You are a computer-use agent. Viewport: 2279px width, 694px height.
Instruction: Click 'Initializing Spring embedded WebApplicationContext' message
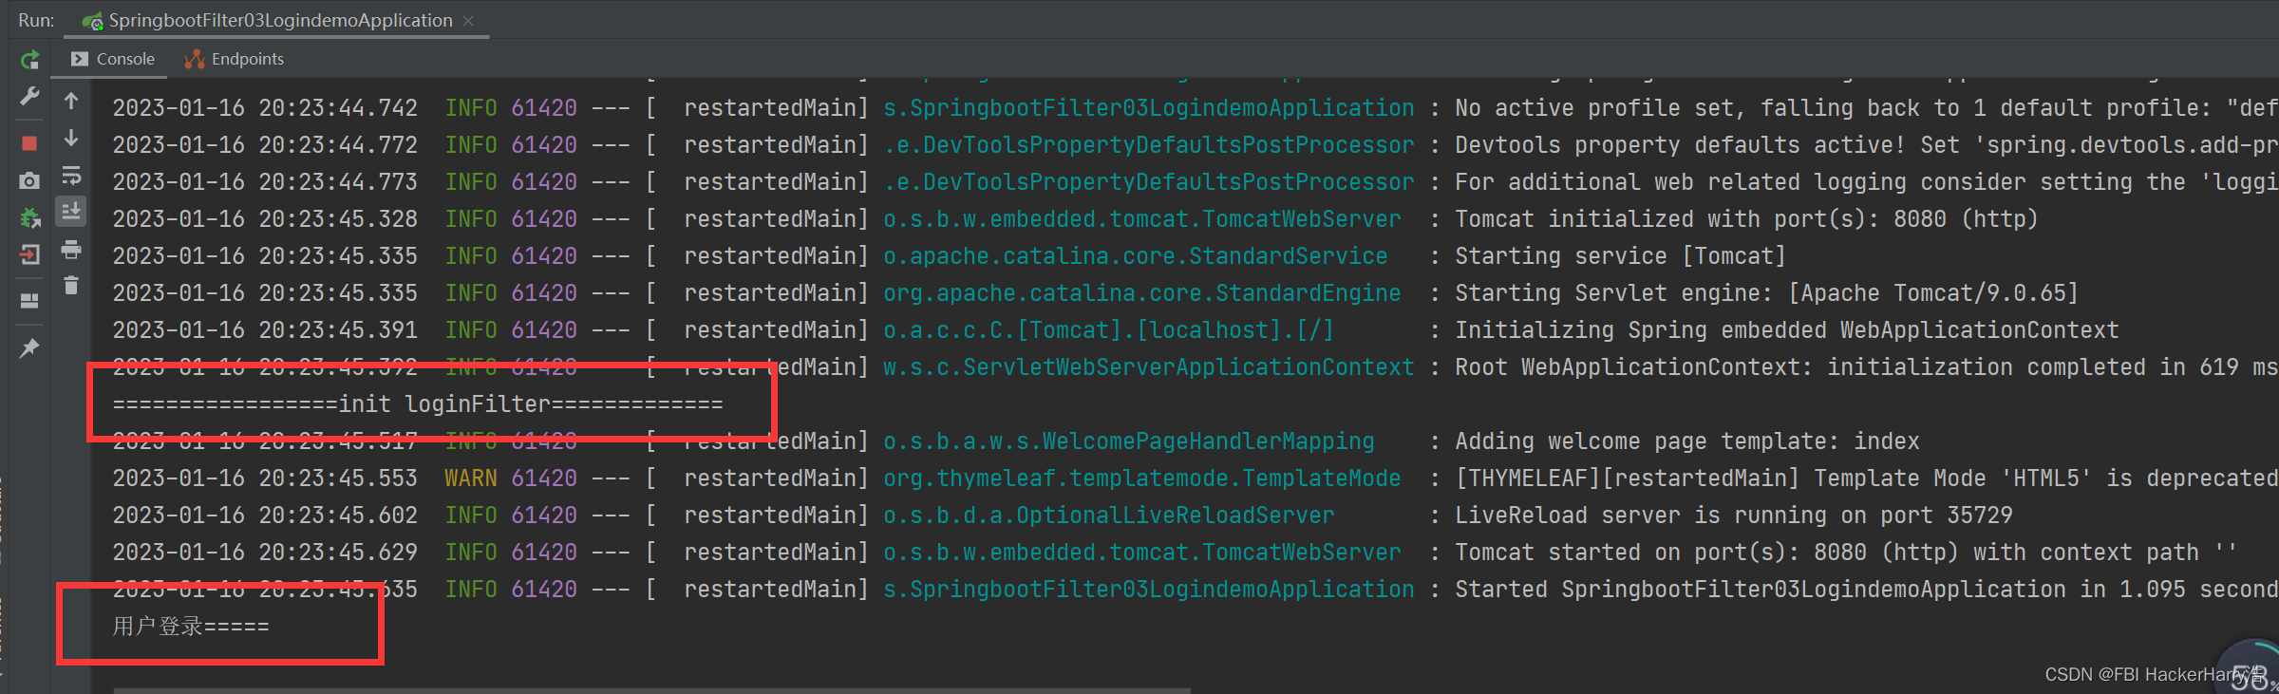(x=1786, y=330)
